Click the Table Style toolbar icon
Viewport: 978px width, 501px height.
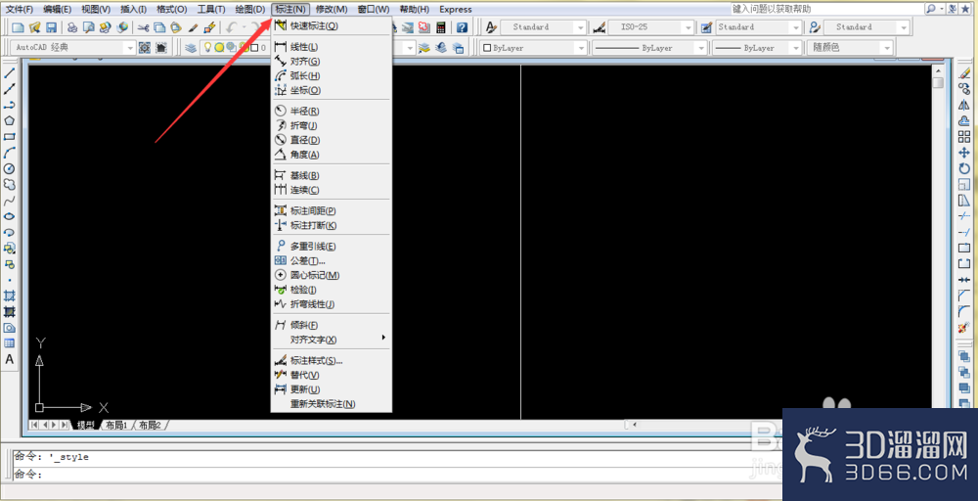707,27
